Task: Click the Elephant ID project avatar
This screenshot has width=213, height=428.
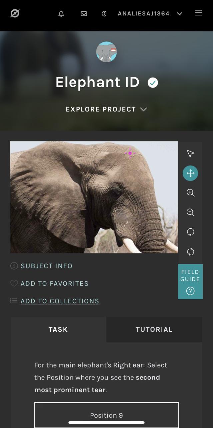Action: (107, 52)
